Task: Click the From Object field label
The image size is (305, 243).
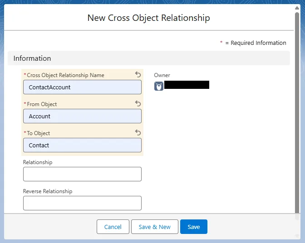Action: (x=42, y=104)
